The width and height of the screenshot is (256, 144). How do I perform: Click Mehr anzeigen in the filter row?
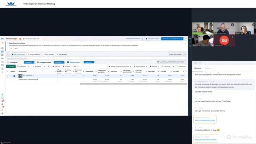coord(62,54)
